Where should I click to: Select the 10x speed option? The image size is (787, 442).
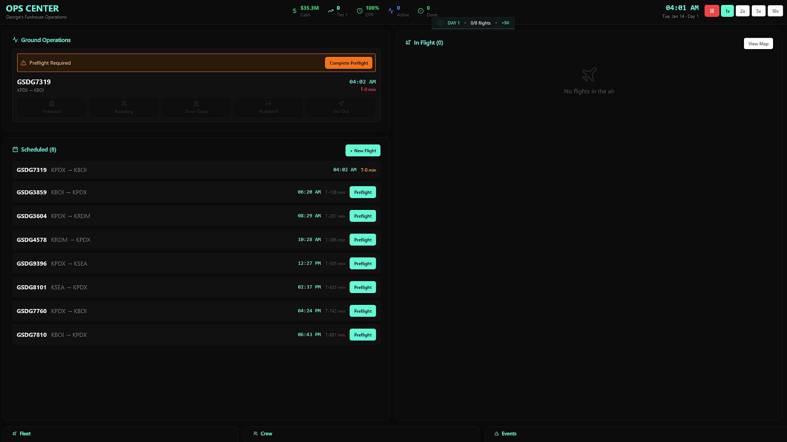(x=775, y=11)
